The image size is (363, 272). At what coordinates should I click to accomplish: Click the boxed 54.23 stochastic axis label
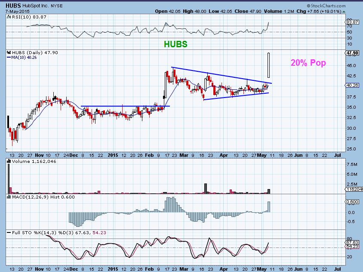[352, 247]
